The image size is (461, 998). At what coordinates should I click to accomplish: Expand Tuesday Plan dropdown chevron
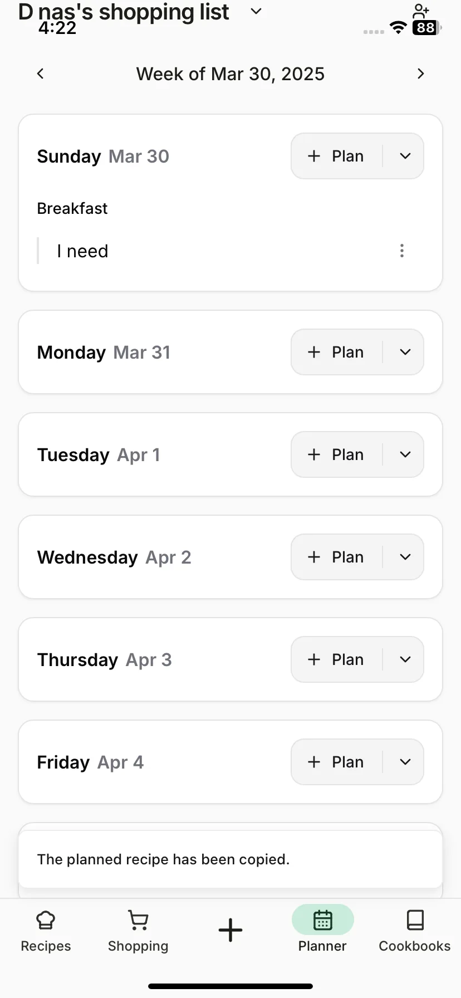click(405, 454)
